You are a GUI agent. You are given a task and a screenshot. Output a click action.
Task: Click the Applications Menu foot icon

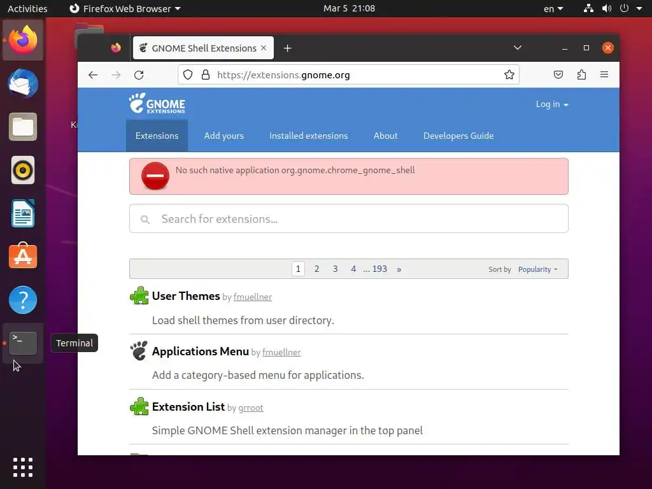[139, 351]
